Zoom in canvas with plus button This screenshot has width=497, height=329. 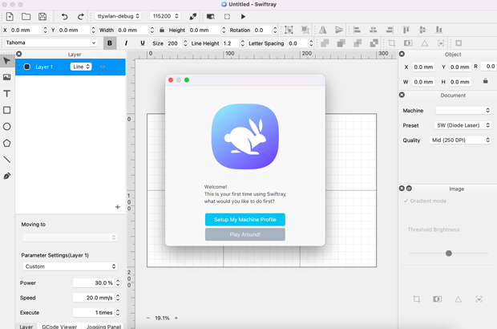pos(176,318)
